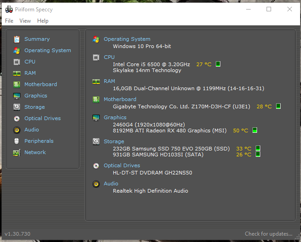Click the Graphics monitor icon in sidebar
The width and height of the screenshot is (301, 242).
[17, 96]
